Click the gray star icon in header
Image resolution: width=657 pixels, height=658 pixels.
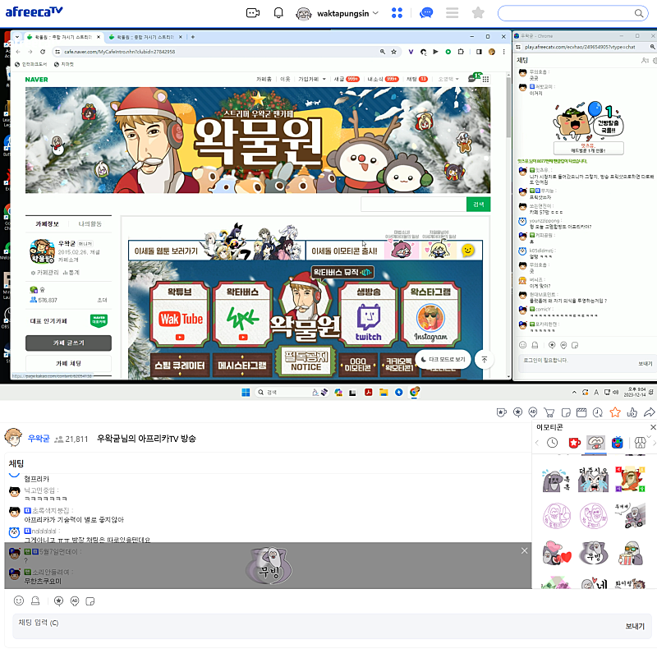(478, 13)
